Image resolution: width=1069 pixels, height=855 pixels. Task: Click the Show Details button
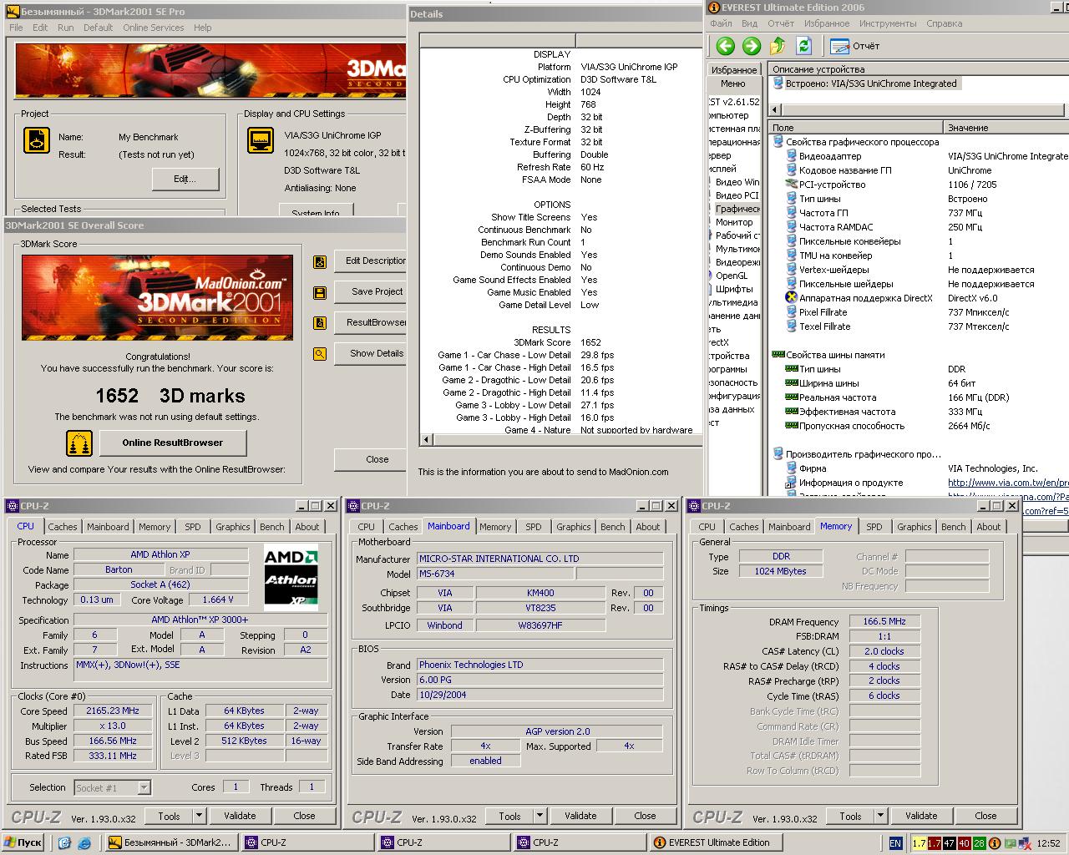pyautogui.click(x=372, y=353)
